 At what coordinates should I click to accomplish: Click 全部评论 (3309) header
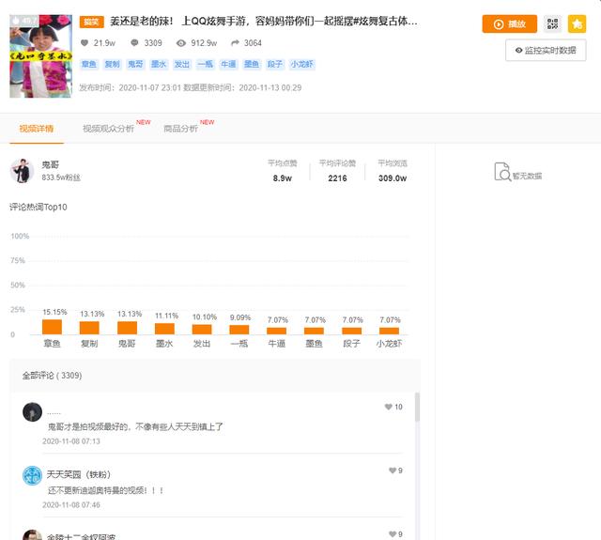(x=52, y=376)
